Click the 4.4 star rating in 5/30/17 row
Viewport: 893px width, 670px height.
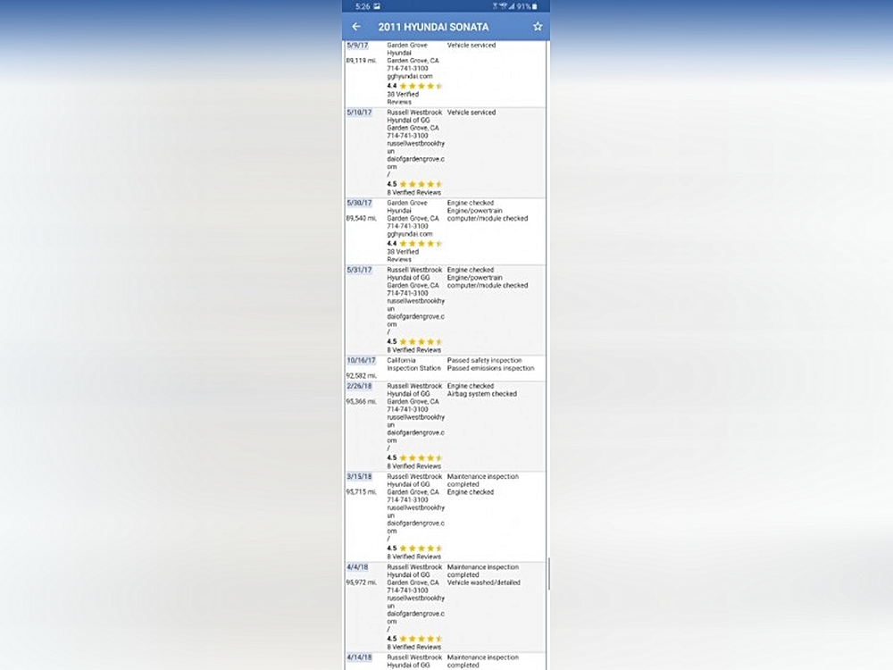click(x=414, y=243)
